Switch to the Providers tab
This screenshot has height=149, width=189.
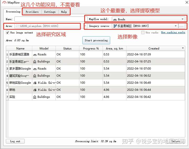[x=32, y=12]
